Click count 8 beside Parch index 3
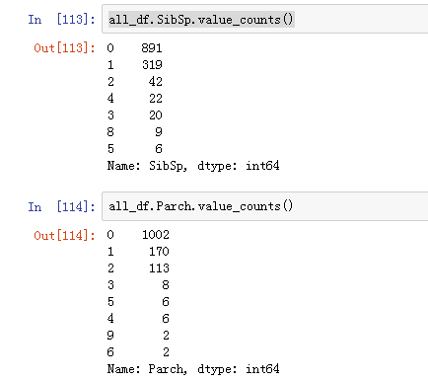The image size is (428, 382). pos(166,285)
